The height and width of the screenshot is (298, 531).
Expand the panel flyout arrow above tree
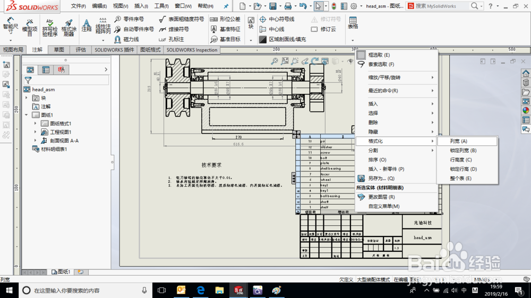click(106, 69)
